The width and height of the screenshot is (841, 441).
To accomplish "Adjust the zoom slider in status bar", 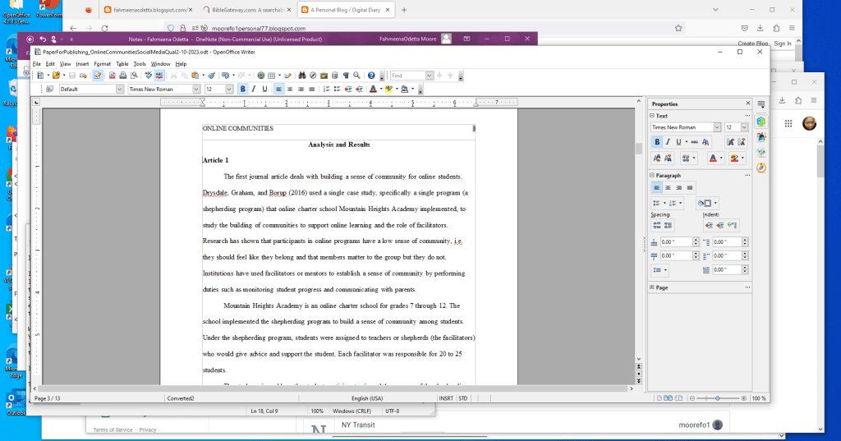I will pyautogui.click(x=717, y=398).
